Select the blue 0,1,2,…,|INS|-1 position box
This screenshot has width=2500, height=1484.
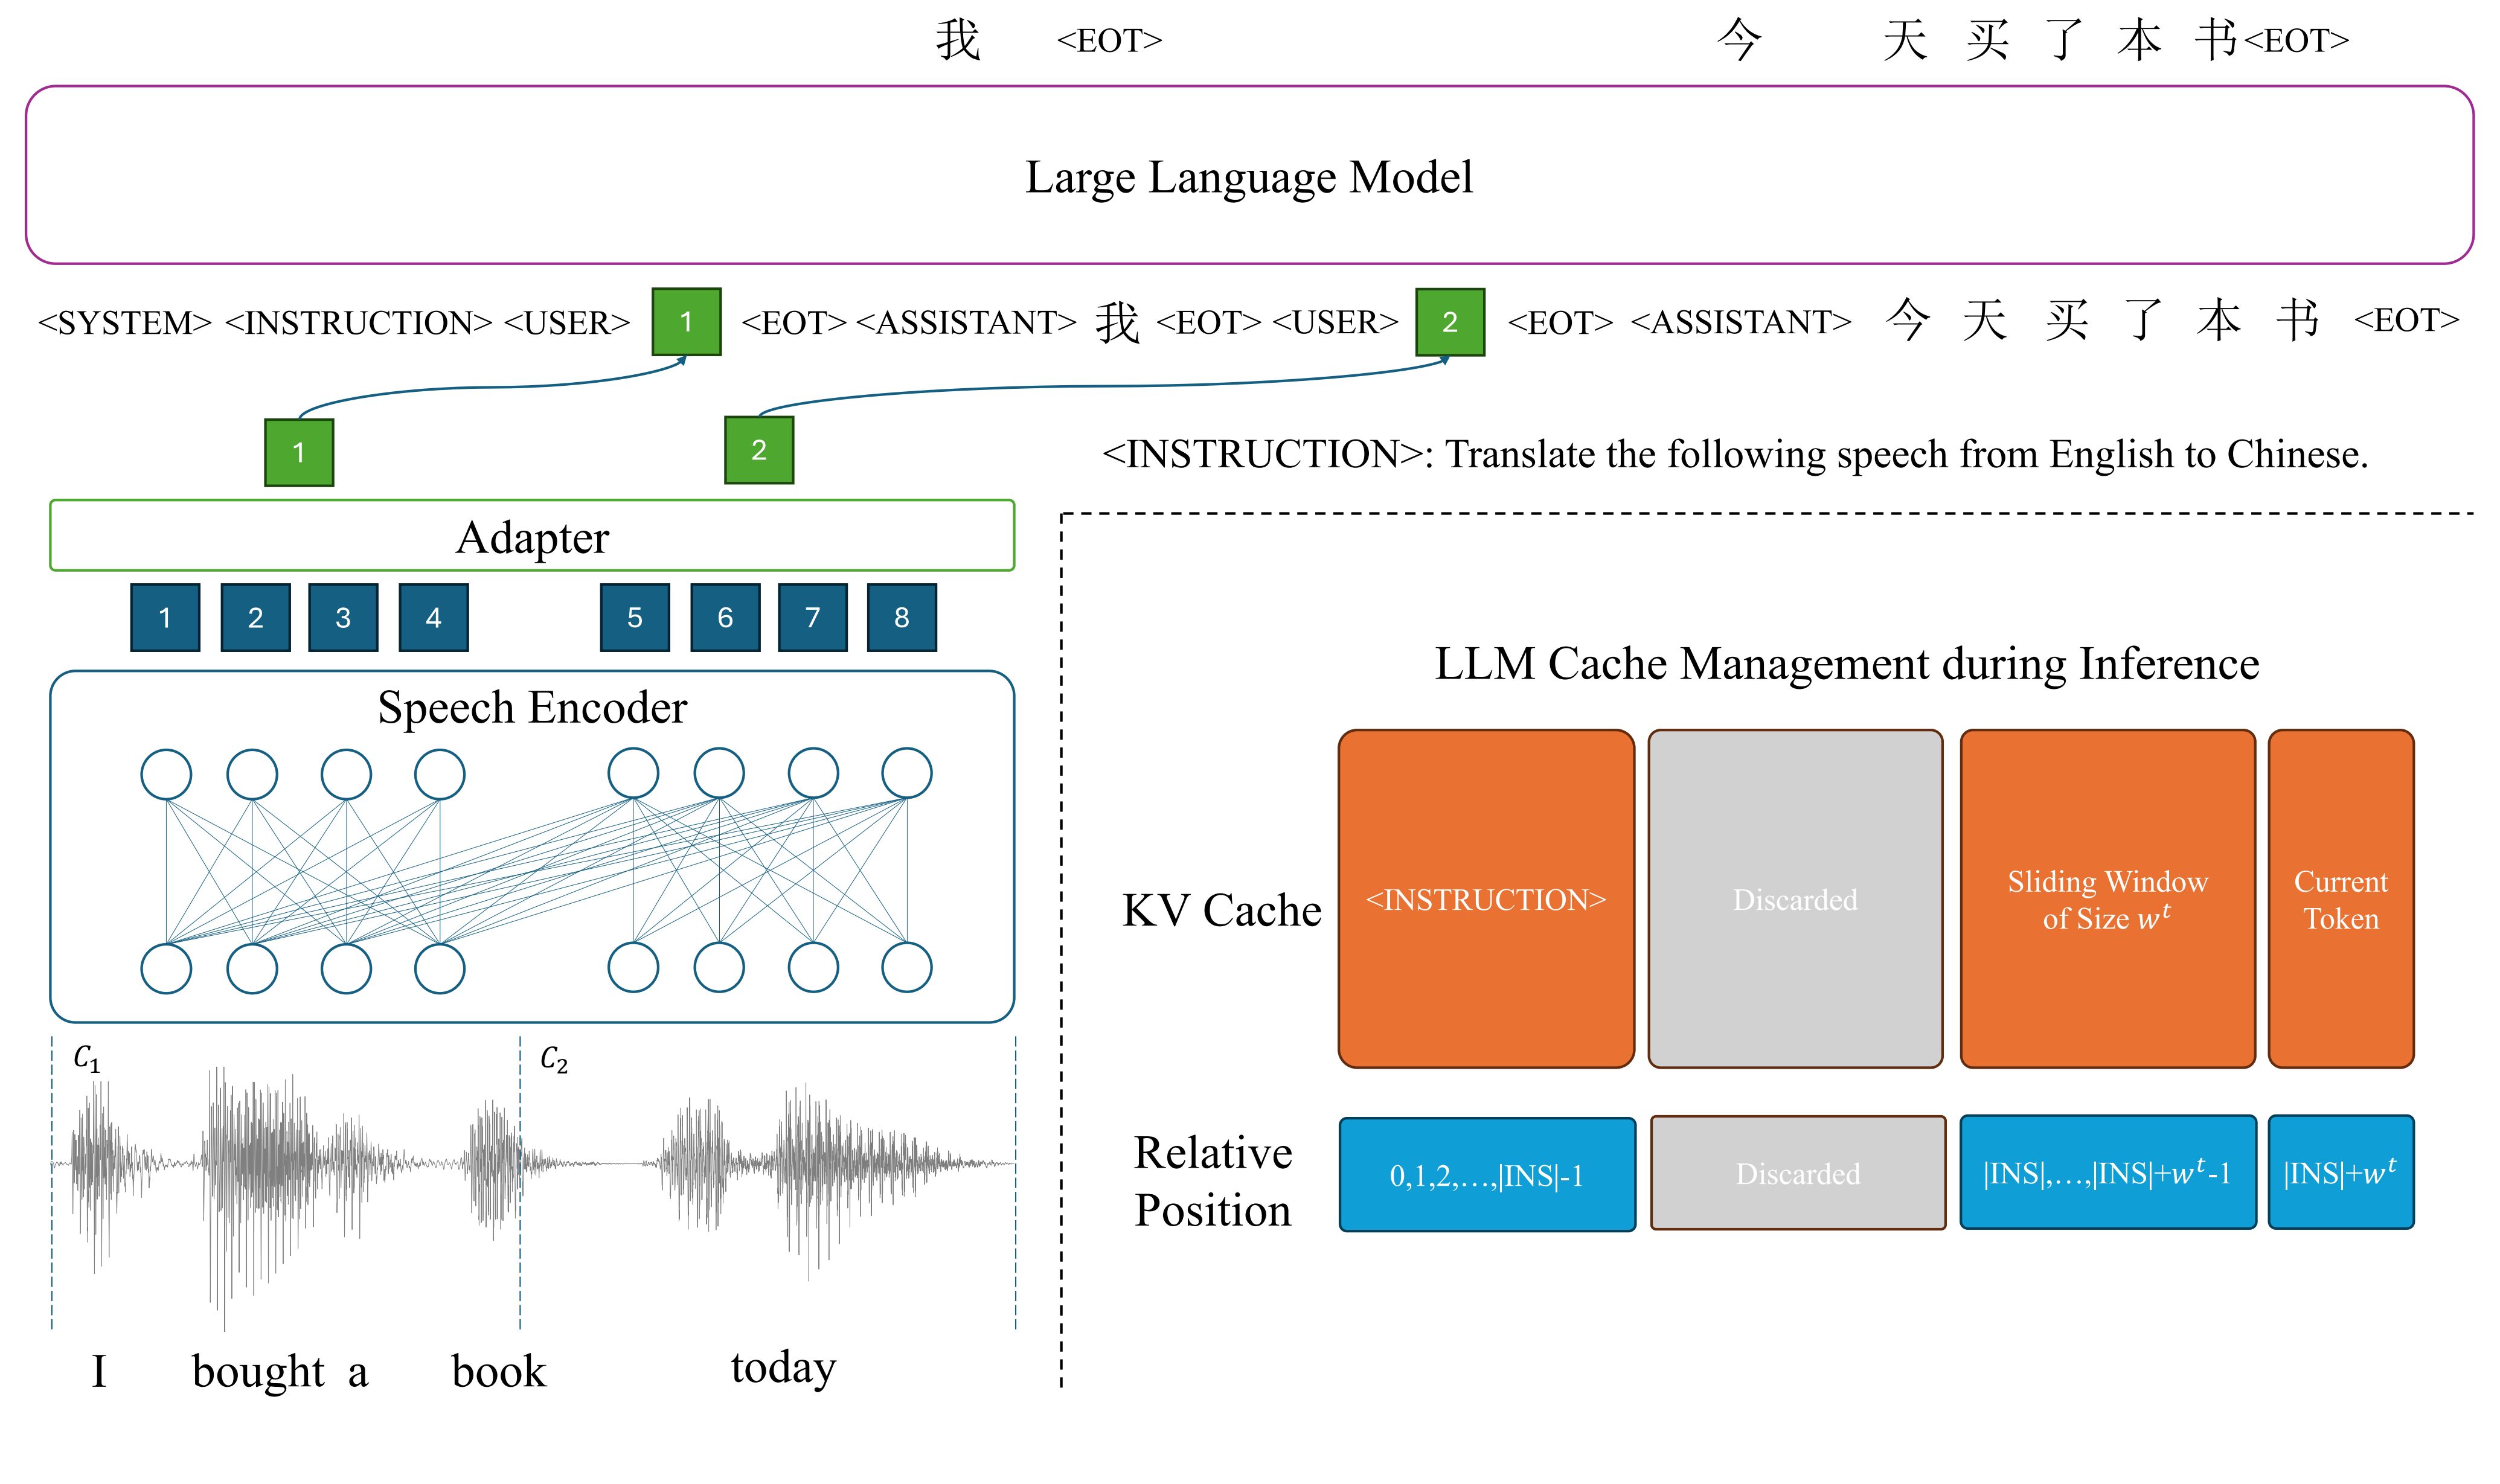tap(1487, 1174)
